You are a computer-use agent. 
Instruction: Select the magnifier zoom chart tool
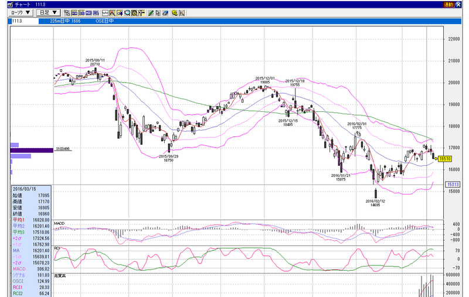[127, 13]
